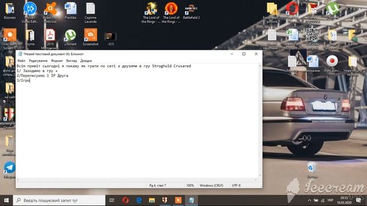Viewport: 367px width, 206px height.
Task: Open Avast Free Antivirus shortcut
Action: (50, 12)
